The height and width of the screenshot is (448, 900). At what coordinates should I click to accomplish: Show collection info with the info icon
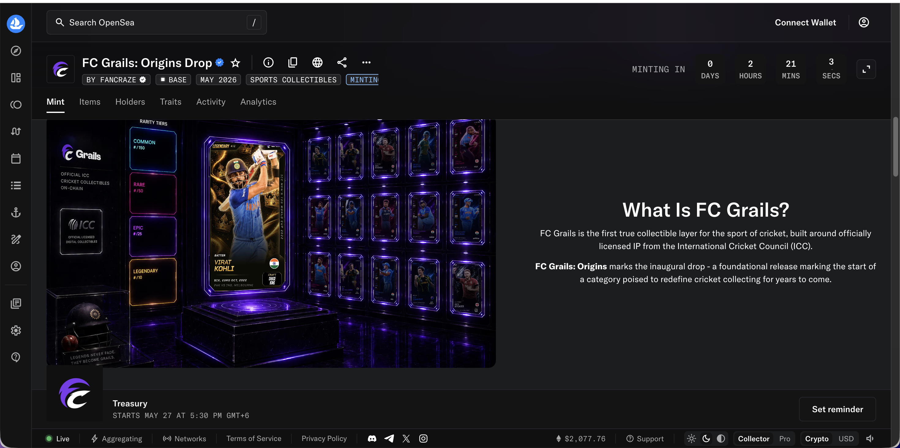pyautogui.click(x=268, y=62)
